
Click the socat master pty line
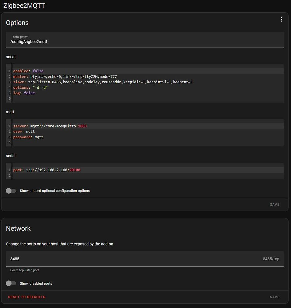click(x=148, y=76)
